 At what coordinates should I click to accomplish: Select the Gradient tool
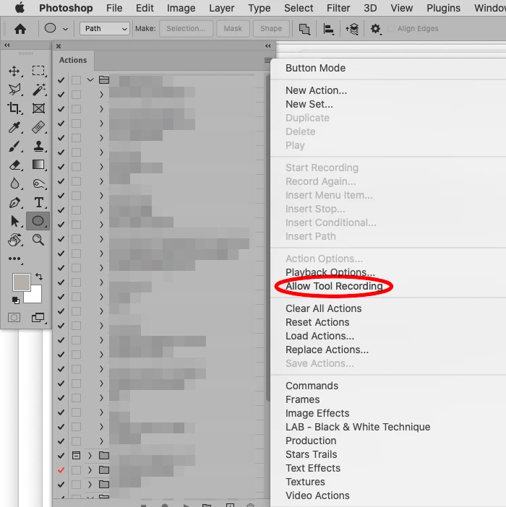(38, 165)
